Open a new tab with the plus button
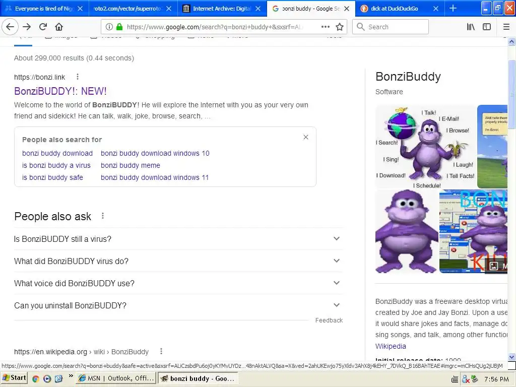 click(x=453, y=8)
